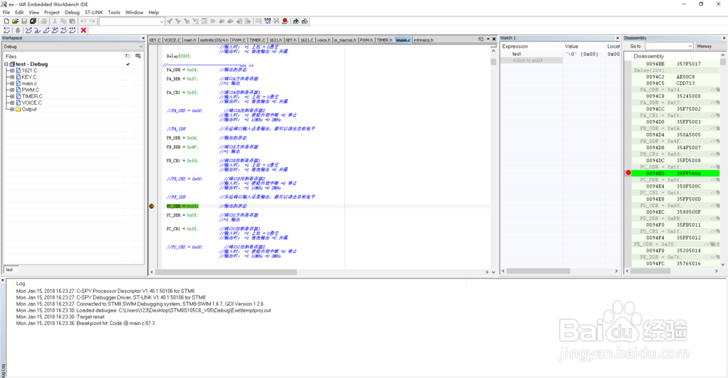Expand the KEY.C tree node
This screenshot has height=378, width=728.
(12, 77)
